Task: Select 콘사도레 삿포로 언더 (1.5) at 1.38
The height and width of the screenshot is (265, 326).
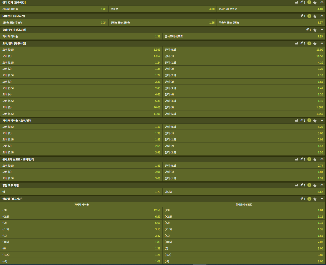Action: coord(244,178)
